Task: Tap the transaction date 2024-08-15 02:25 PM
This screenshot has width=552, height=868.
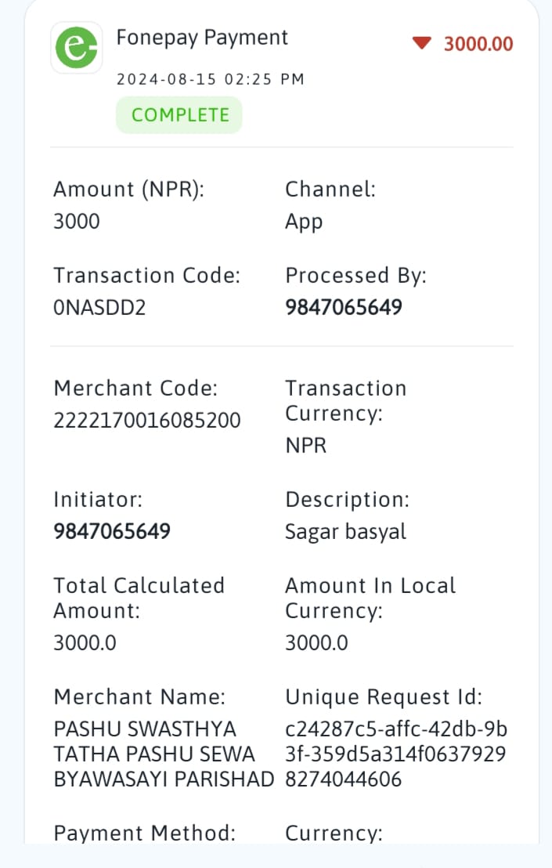Action: 210,79
